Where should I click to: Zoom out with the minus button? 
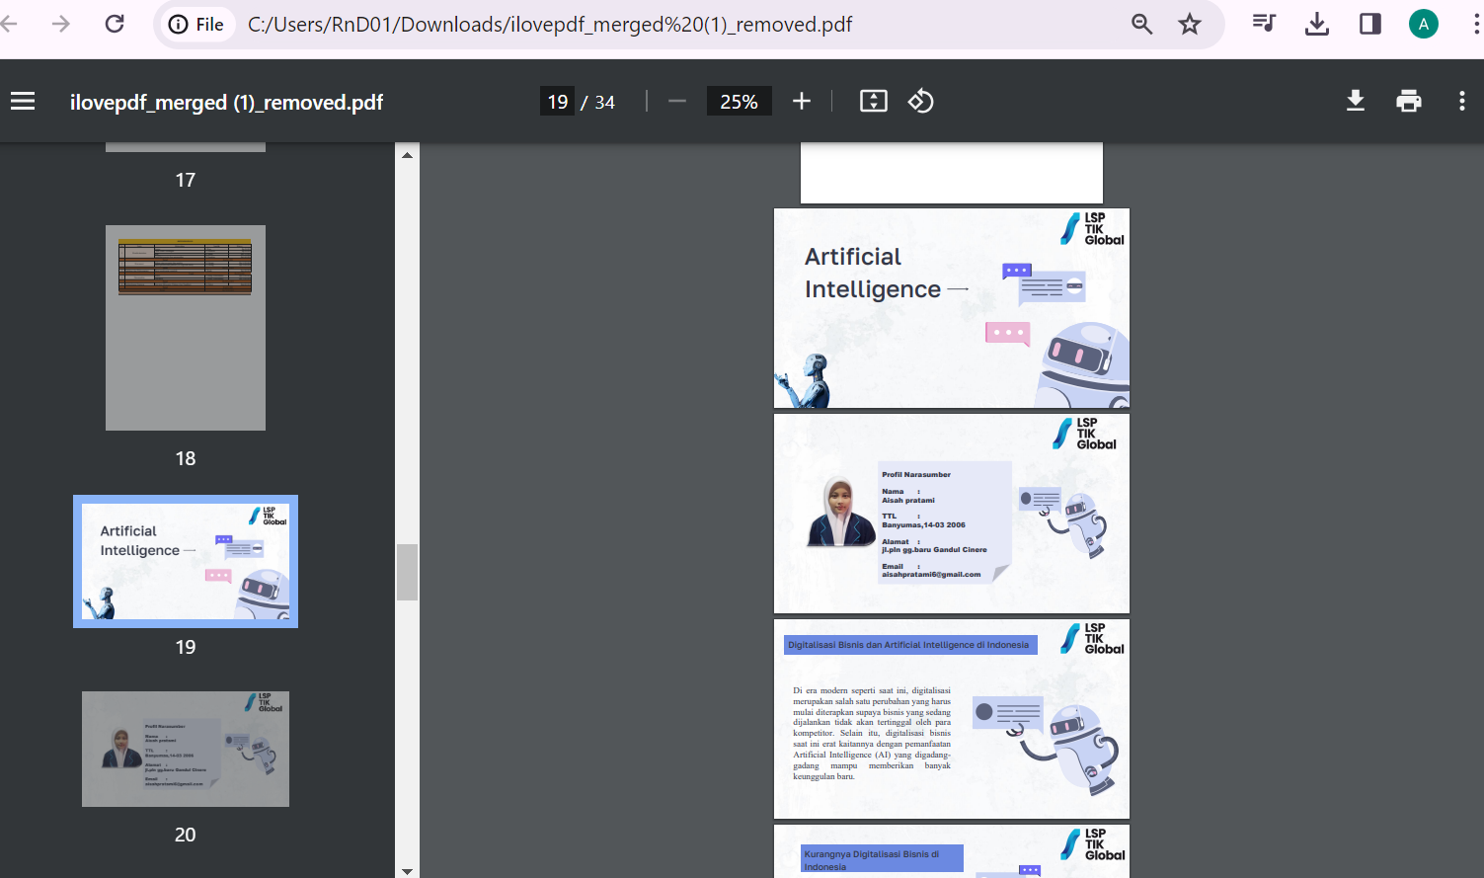pos(676,101)
